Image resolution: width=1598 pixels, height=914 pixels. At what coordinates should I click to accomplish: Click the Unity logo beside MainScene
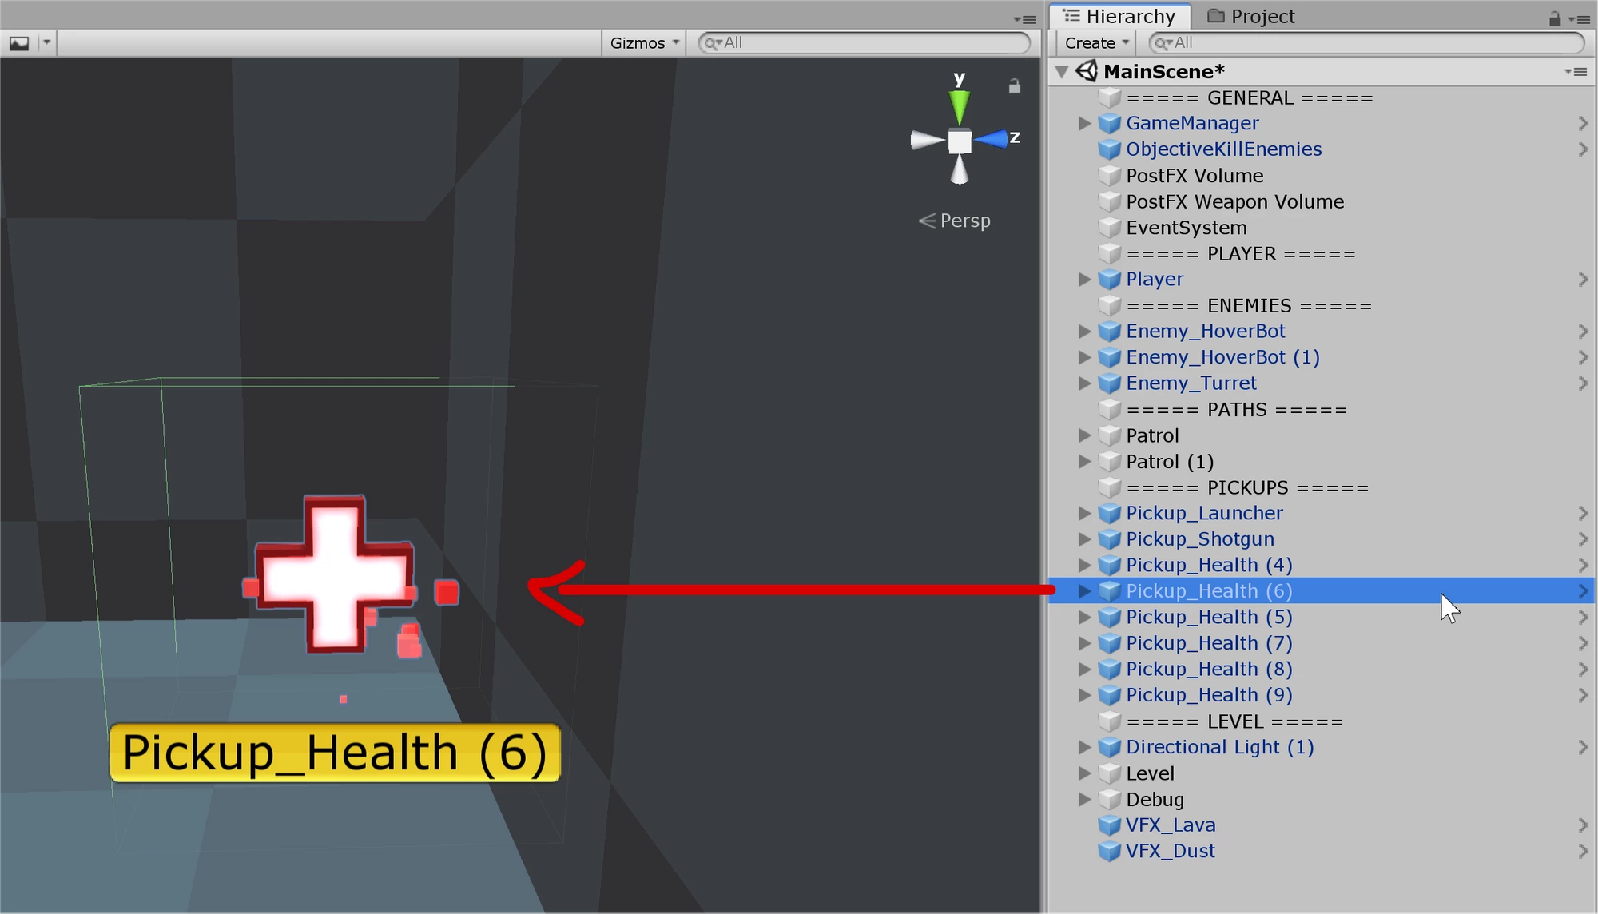(x=1087, y=71)
